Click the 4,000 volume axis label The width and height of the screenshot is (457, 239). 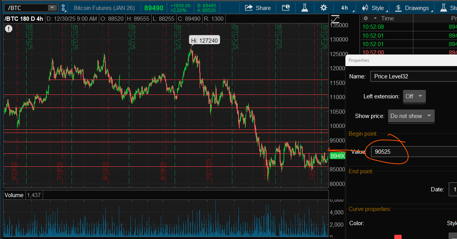(337, 212)
